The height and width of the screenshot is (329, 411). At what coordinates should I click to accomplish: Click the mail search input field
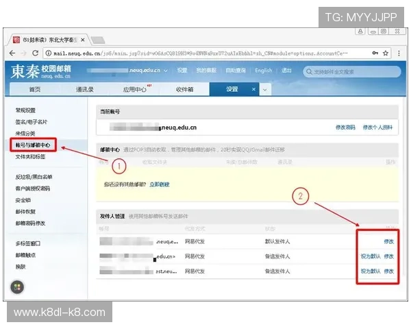pos(349,71)
